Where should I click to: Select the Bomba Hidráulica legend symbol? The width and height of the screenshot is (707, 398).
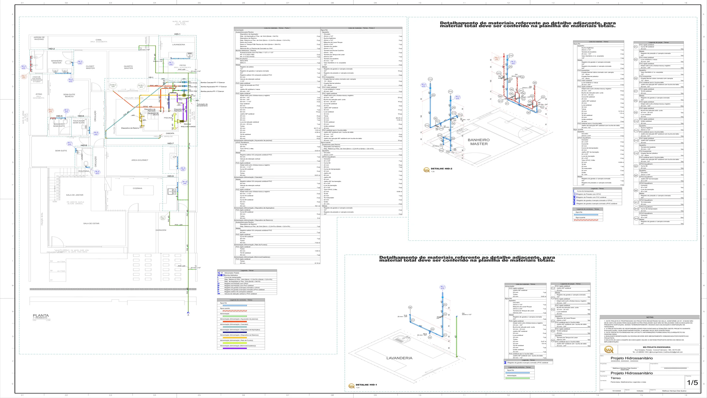point(221,275)
